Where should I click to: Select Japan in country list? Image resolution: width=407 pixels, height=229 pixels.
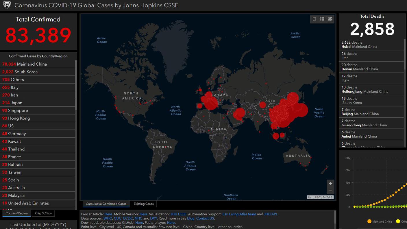point(38,103)
